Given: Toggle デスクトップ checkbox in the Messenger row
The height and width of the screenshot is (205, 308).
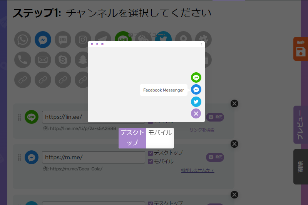Looking at the screenshot, I should (x=150, y=153).
